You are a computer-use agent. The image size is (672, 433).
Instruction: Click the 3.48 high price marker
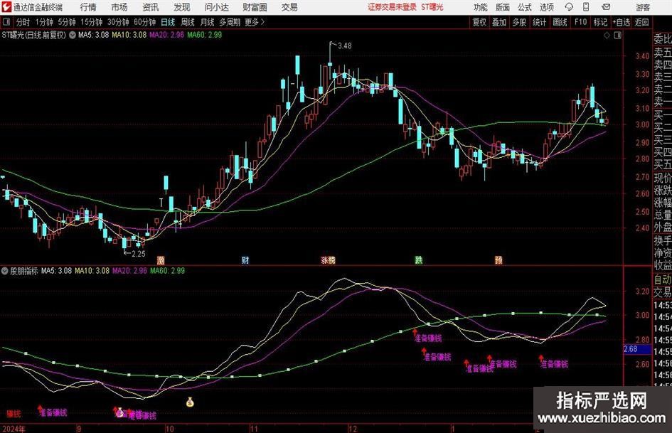[345, 46]
